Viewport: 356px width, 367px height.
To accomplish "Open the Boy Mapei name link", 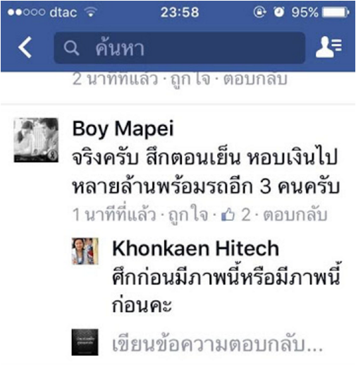I will point(123,129).
